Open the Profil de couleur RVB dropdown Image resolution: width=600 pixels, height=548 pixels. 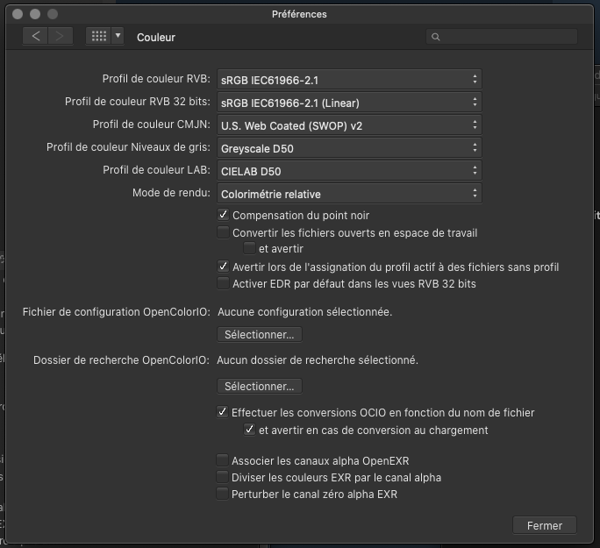[349, 80]
